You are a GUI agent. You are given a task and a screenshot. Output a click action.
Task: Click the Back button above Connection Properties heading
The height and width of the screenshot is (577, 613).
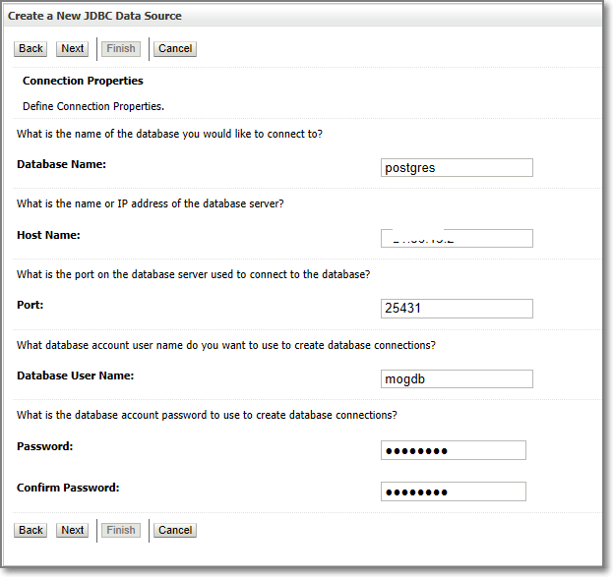tap(31, 48)
